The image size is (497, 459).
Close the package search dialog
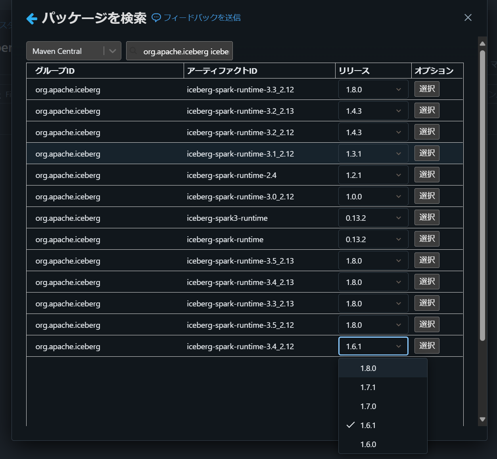468,17
